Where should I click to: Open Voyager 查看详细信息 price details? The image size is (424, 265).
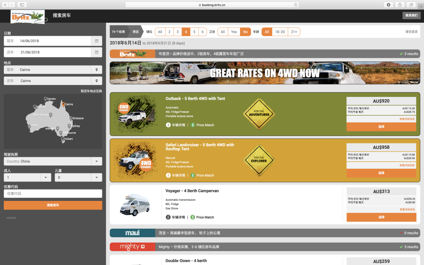click(x=407, y=210)
